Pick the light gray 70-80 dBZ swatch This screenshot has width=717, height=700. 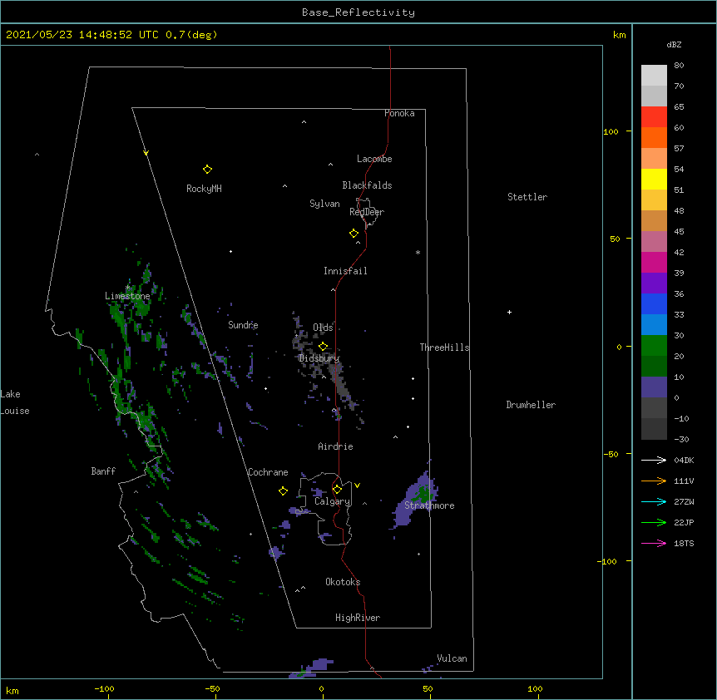click(654, 76)
